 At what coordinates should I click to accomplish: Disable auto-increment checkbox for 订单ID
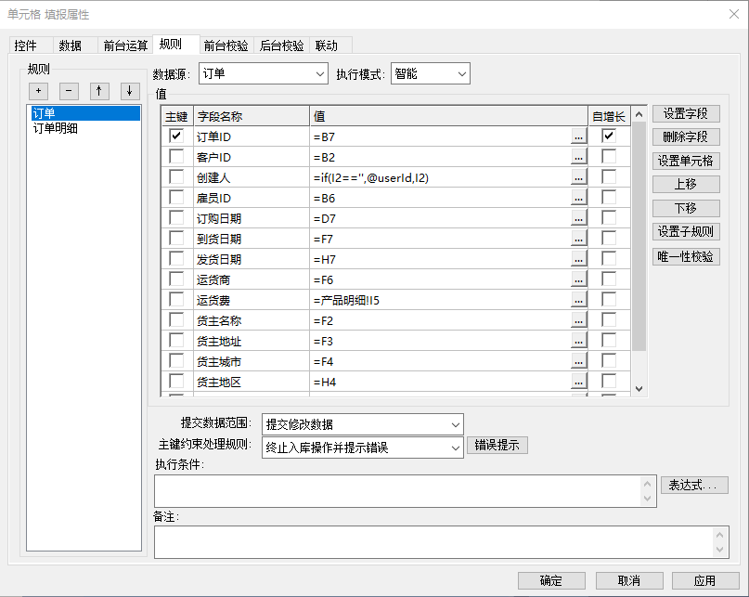point(609,136)
